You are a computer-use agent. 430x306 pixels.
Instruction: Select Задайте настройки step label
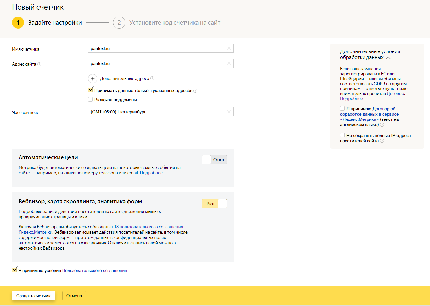click(55, 23)
